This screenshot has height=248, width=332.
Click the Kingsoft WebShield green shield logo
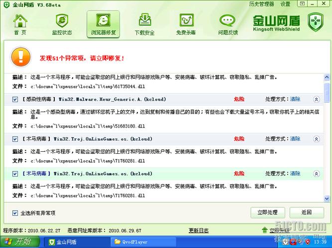(x=316, y=22)
